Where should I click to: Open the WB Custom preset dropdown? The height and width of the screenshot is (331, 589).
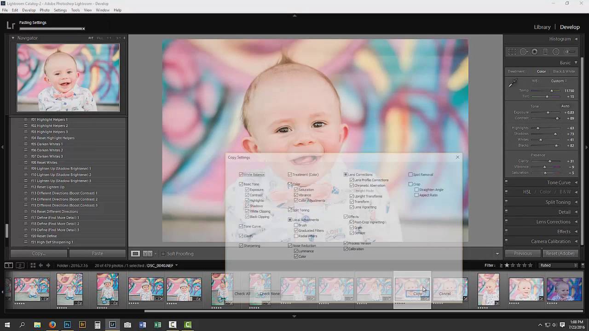point(559,81)
